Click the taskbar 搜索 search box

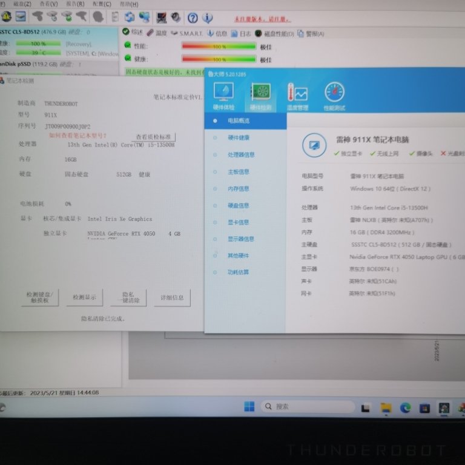point(308,407)
